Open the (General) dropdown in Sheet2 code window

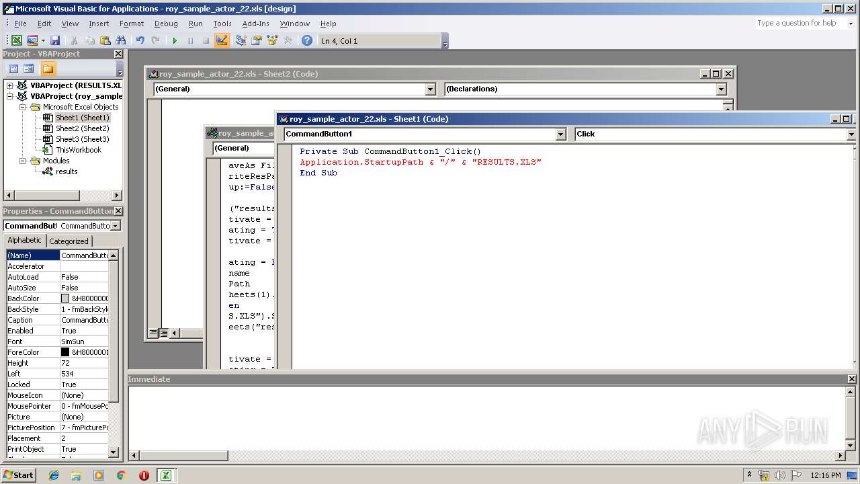(x=431, y=89)
